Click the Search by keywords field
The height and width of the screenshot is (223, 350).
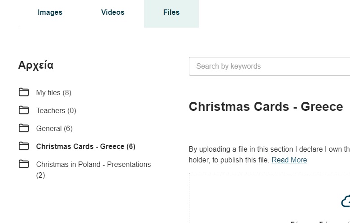[269, 66]
